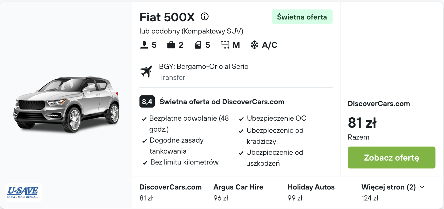Click Świetna oferta od DiscoverCars.com heading
This screenshot has height=209, width=444.
click(222, 102)
